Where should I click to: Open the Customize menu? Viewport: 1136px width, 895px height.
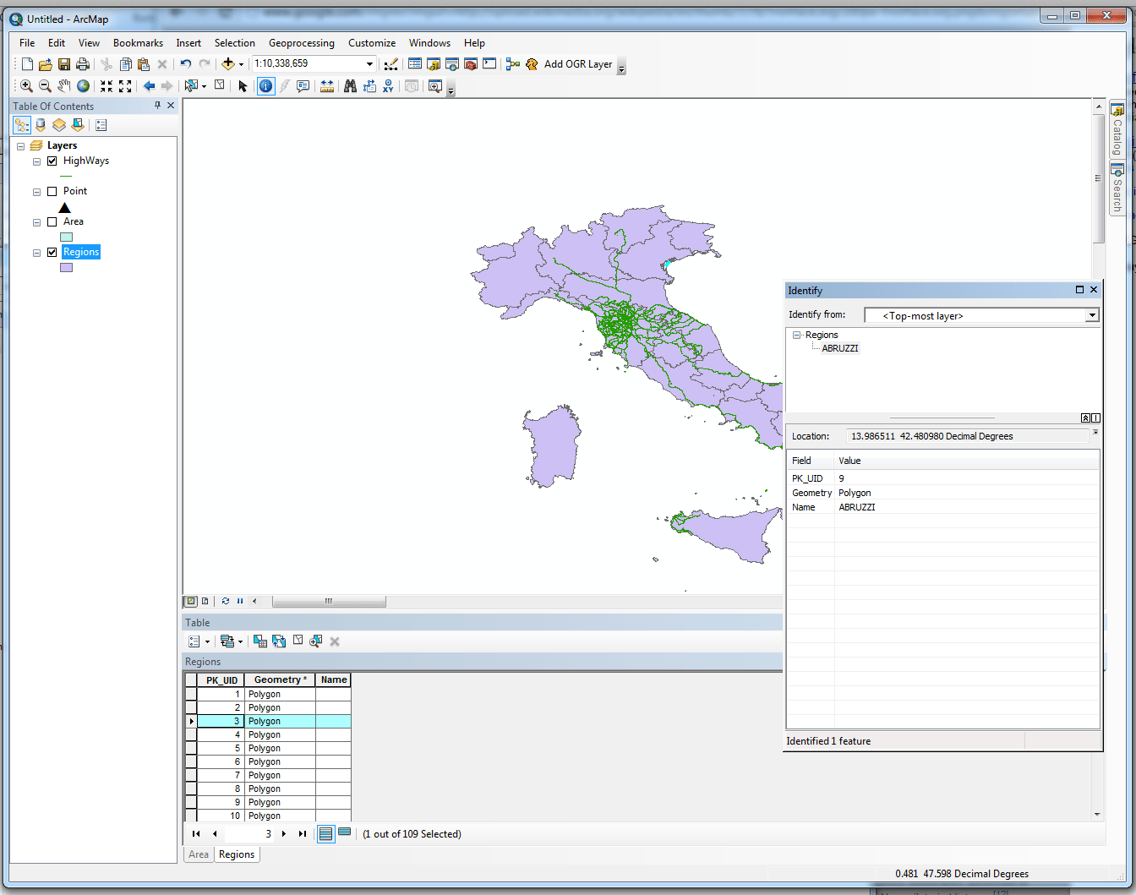tap(372, 43)
